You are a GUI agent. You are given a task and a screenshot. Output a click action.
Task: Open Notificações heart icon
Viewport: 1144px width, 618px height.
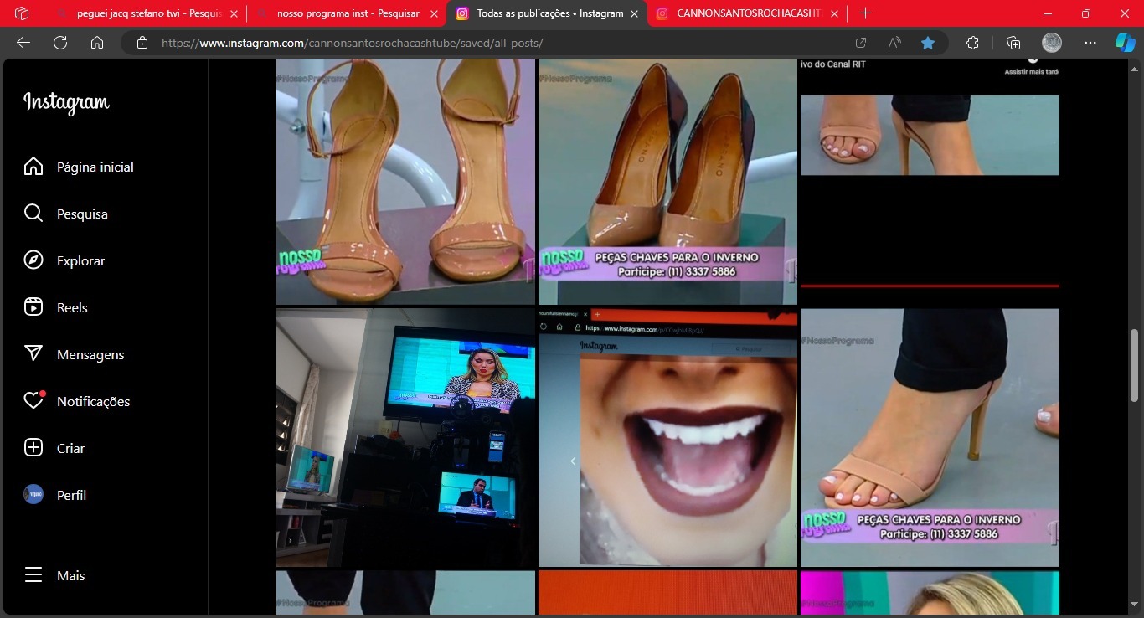pos(33,401)
